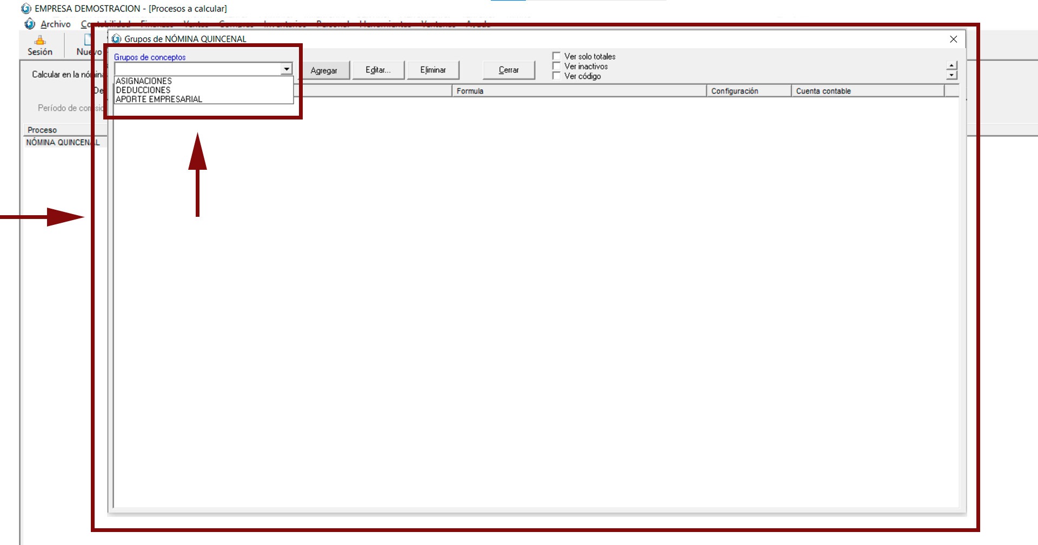Click the Editar... button

(378, 70)
